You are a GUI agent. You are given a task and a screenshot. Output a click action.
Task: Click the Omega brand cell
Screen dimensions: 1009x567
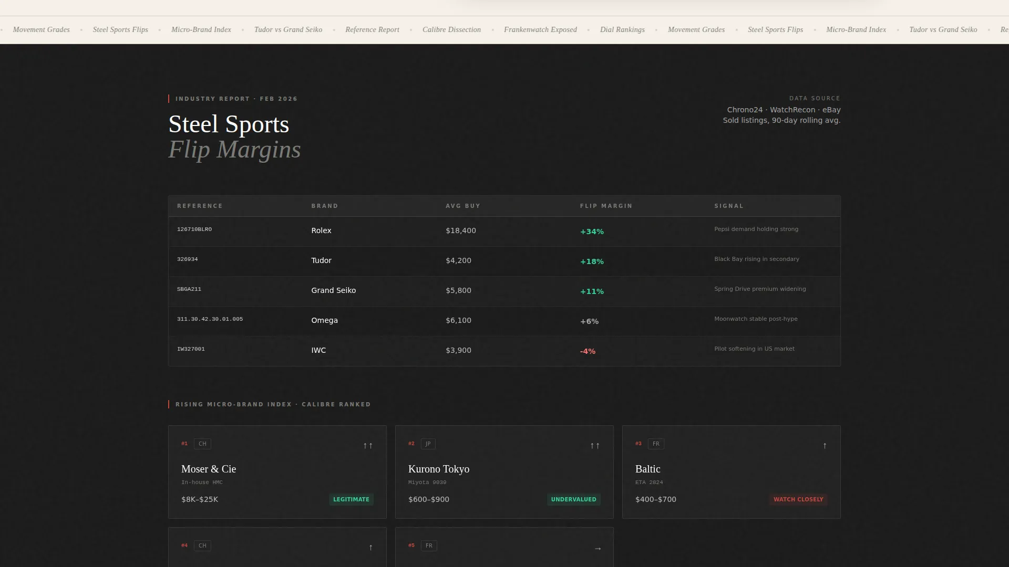coord(324,320)
